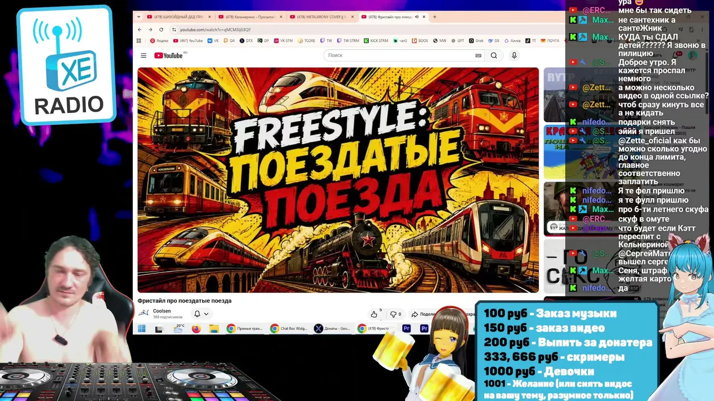This screenshot has width=714, height=401.
Task: Switch to the Кельнерино tab
Action: click(250, 17)
